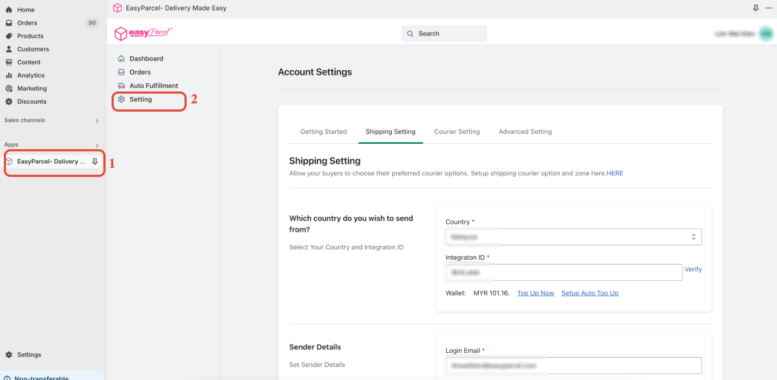Click the EasyParcel logo
777x380 pixels.
click(144, 33)
